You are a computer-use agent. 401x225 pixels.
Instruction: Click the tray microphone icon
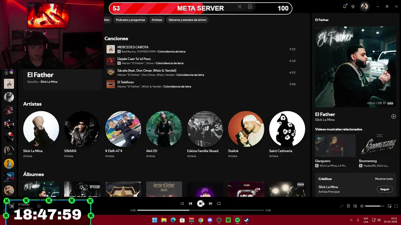click(358, 220)
